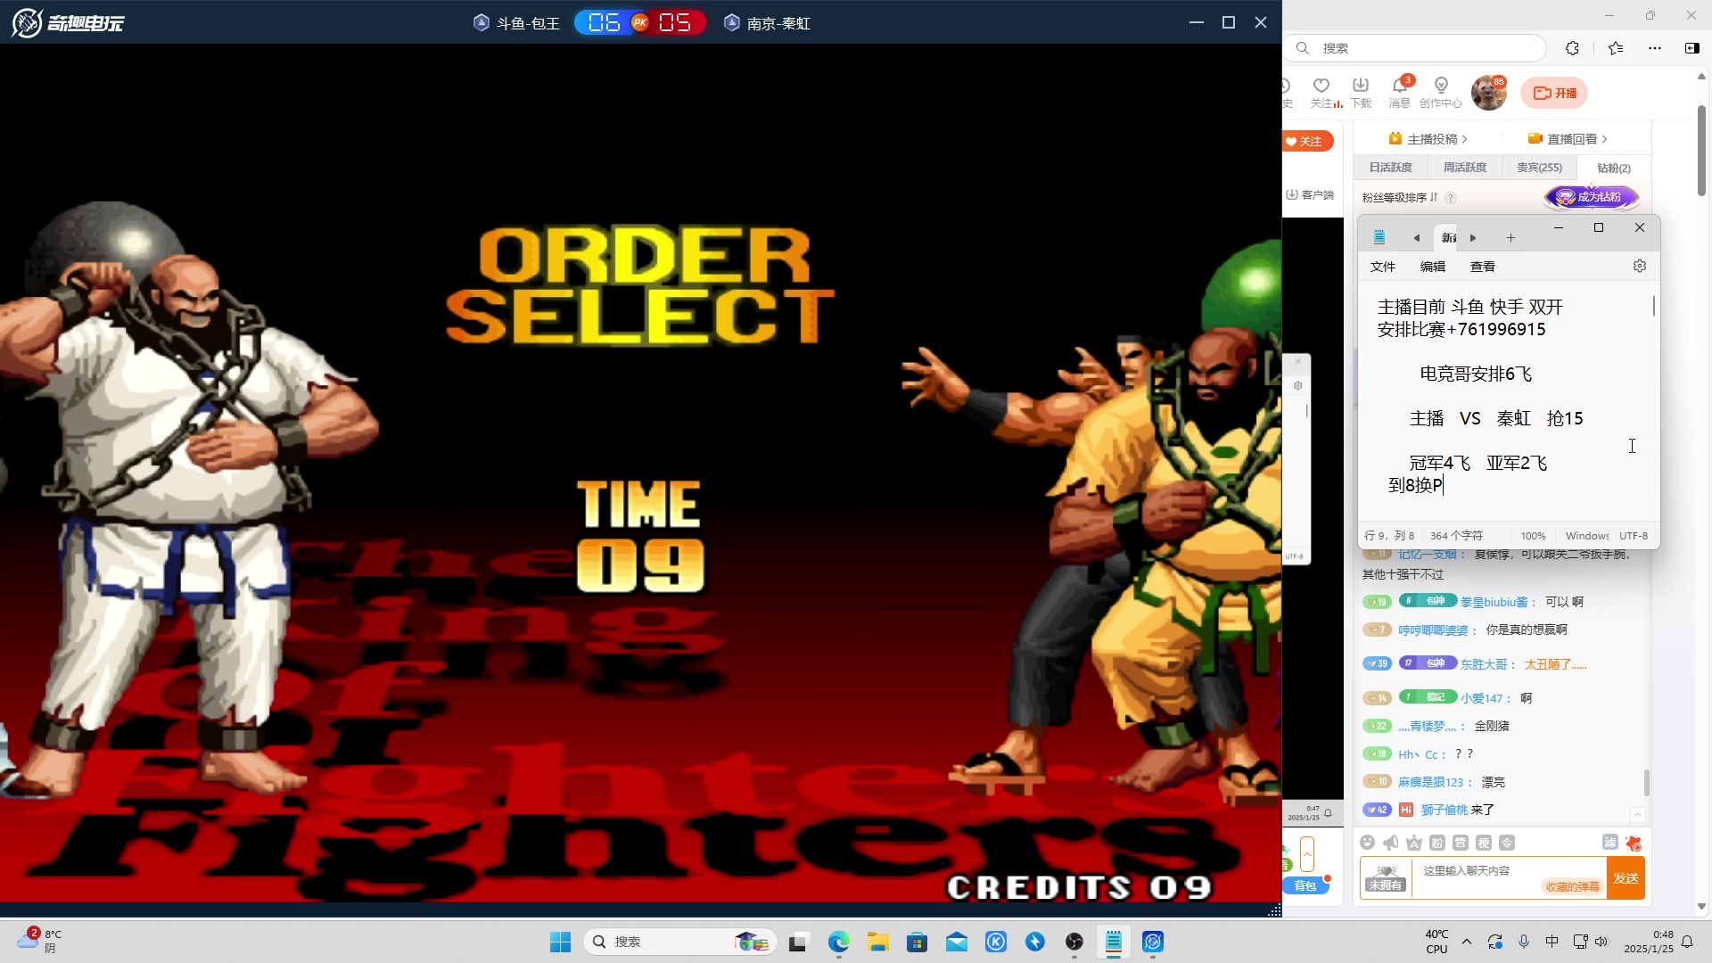The width and height of the screenshot is (1712, 963).
Task: Open user avatar profile picture
Action: pos(1488,93)
